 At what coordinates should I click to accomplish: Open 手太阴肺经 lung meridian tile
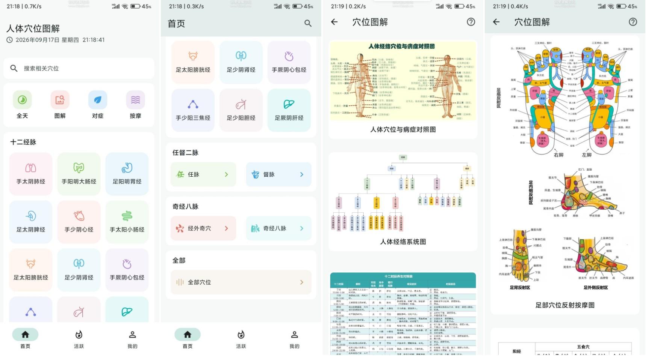click(x=31, y=174)
